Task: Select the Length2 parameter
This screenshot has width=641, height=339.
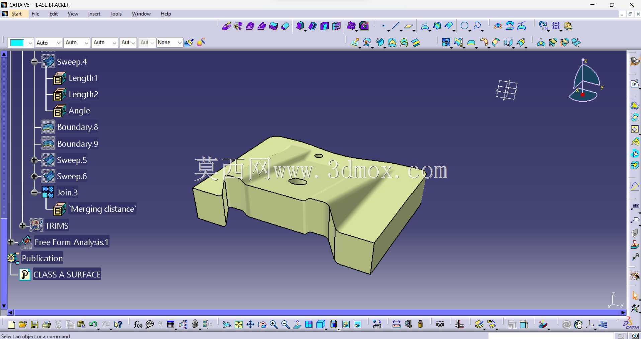Action: point(83,94)
